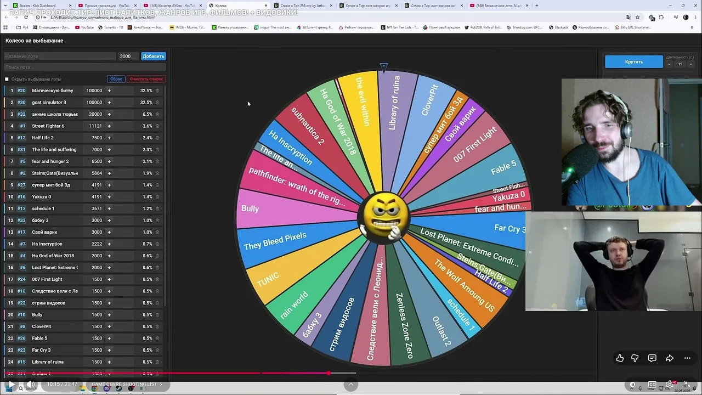
Task: Delete the супер мит бой 3д lot
Action: 157,185
